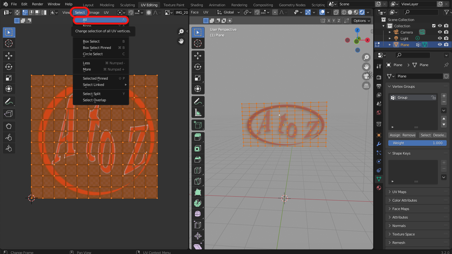Select the Measure tool in 3D viewport
Screen dimensions: 452x254
pos(198,112)
